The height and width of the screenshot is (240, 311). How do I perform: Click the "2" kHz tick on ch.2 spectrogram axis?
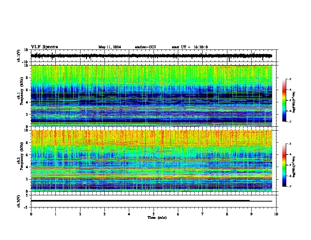point(27,179)
